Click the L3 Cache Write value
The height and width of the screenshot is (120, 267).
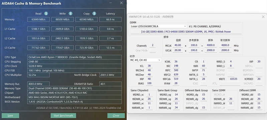click(x=62, y=48)
